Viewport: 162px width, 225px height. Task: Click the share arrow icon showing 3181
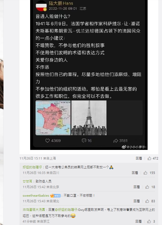tap(116, 141)
